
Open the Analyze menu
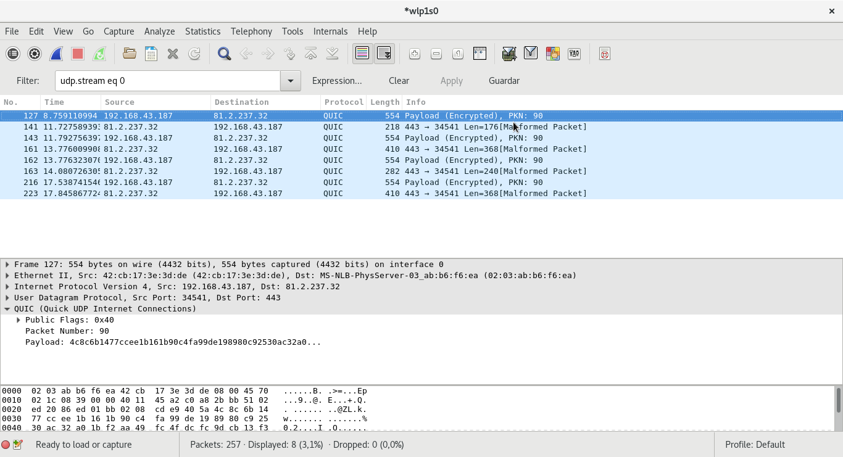[x=160, y=31]
